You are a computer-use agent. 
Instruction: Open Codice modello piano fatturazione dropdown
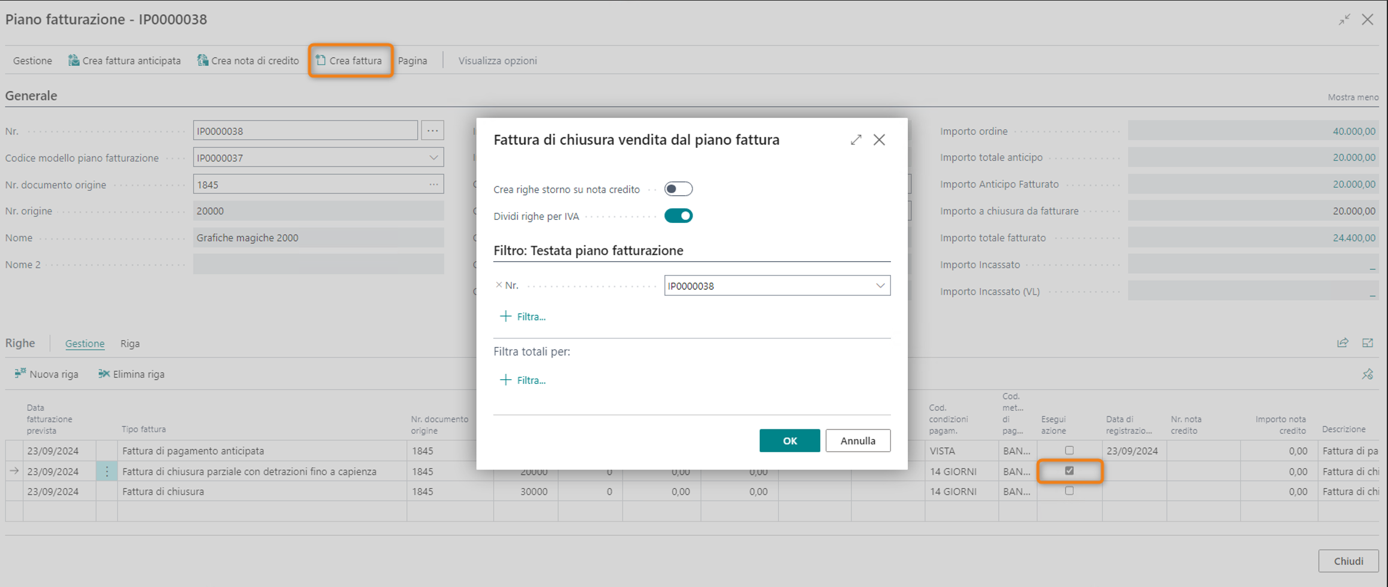point(433,158)
